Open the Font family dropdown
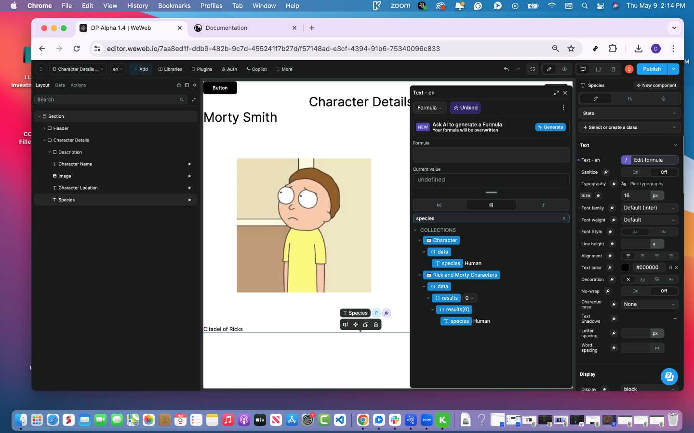Image resolution: width=694 pixels, height=433 pixels. [650, 208]
